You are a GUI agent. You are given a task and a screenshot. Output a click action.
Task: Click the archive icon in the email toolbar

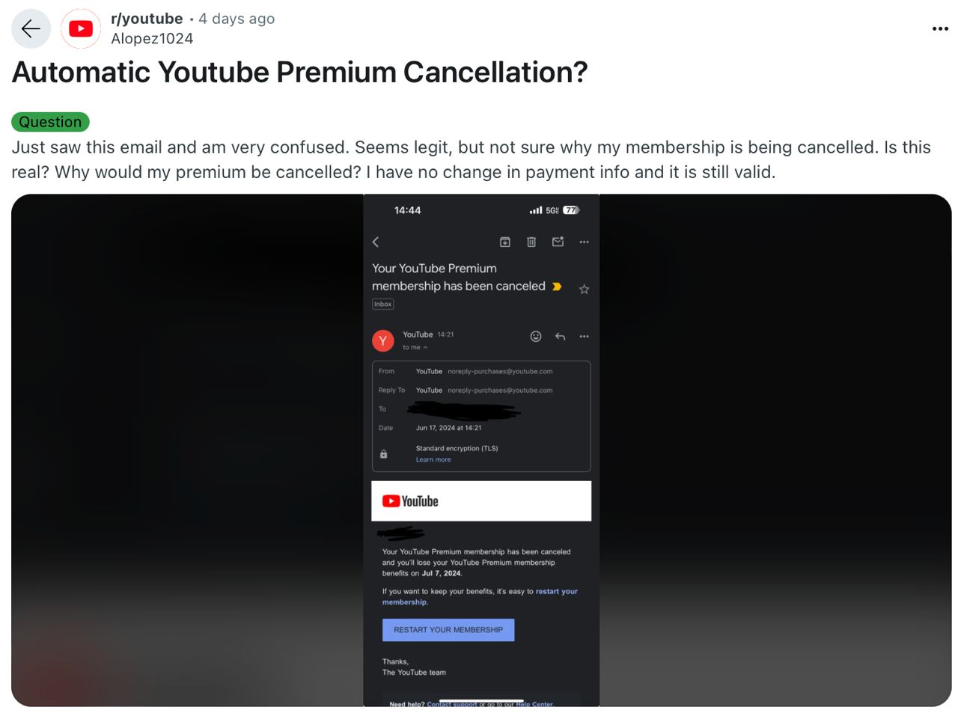coord(505,242)
